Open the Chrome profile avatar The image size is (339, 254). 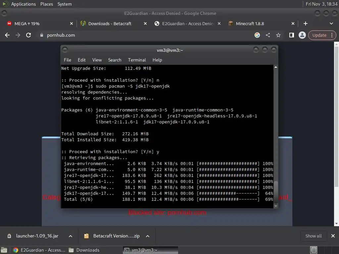[x=302, y=35]
